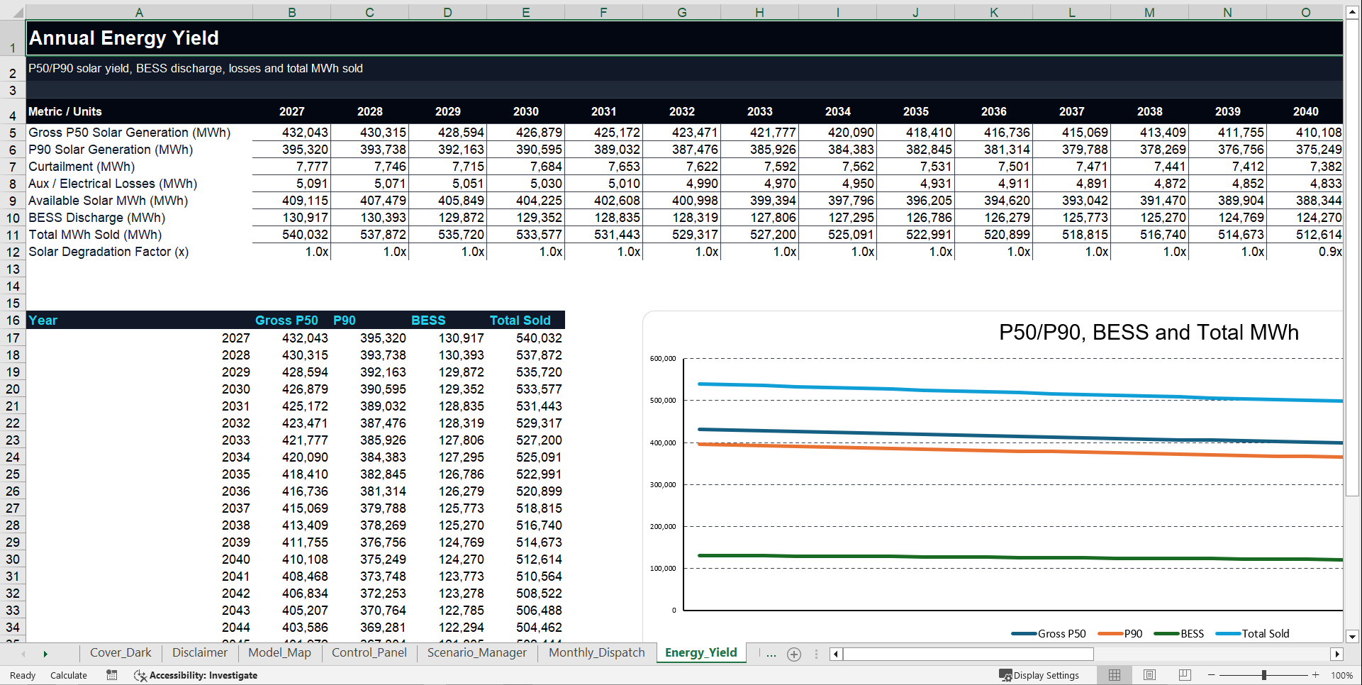
Task: Click the Calculate status bar button
Action: pyautogui.click(x=69, y=675)
